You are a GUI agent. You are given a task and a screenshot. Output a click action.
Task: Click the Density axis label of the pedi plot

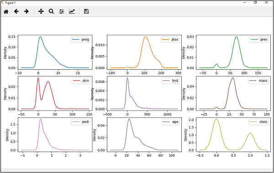click(7, 135)
